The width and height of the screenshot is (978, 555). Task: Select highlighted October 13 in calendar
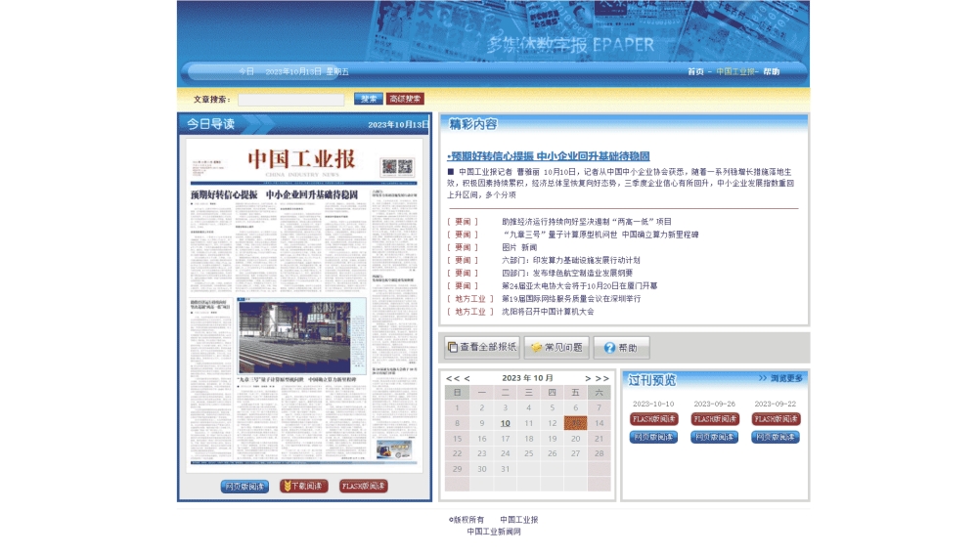point(575,423)
